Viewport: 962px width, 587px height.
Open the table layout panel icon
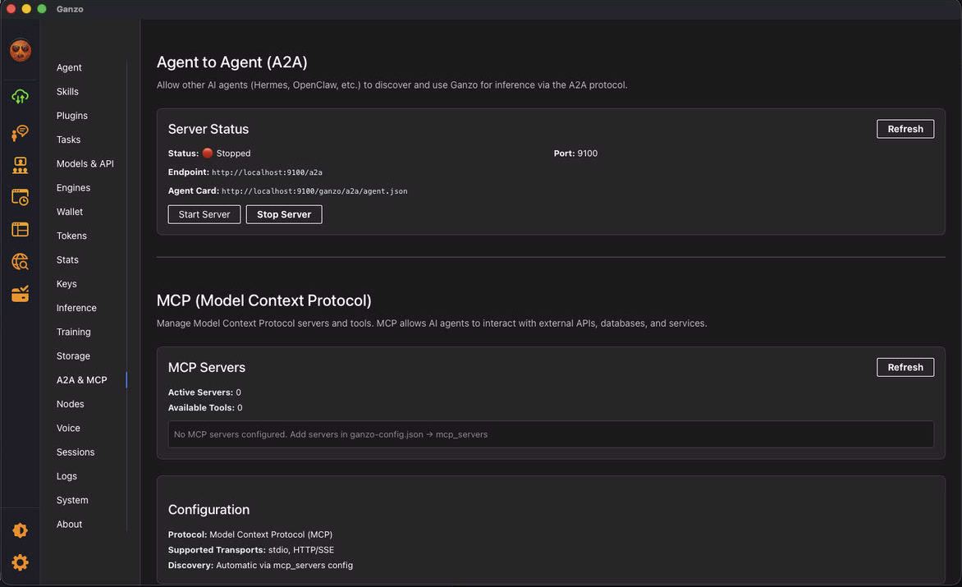pyautogui.click(x=21, y=229)
